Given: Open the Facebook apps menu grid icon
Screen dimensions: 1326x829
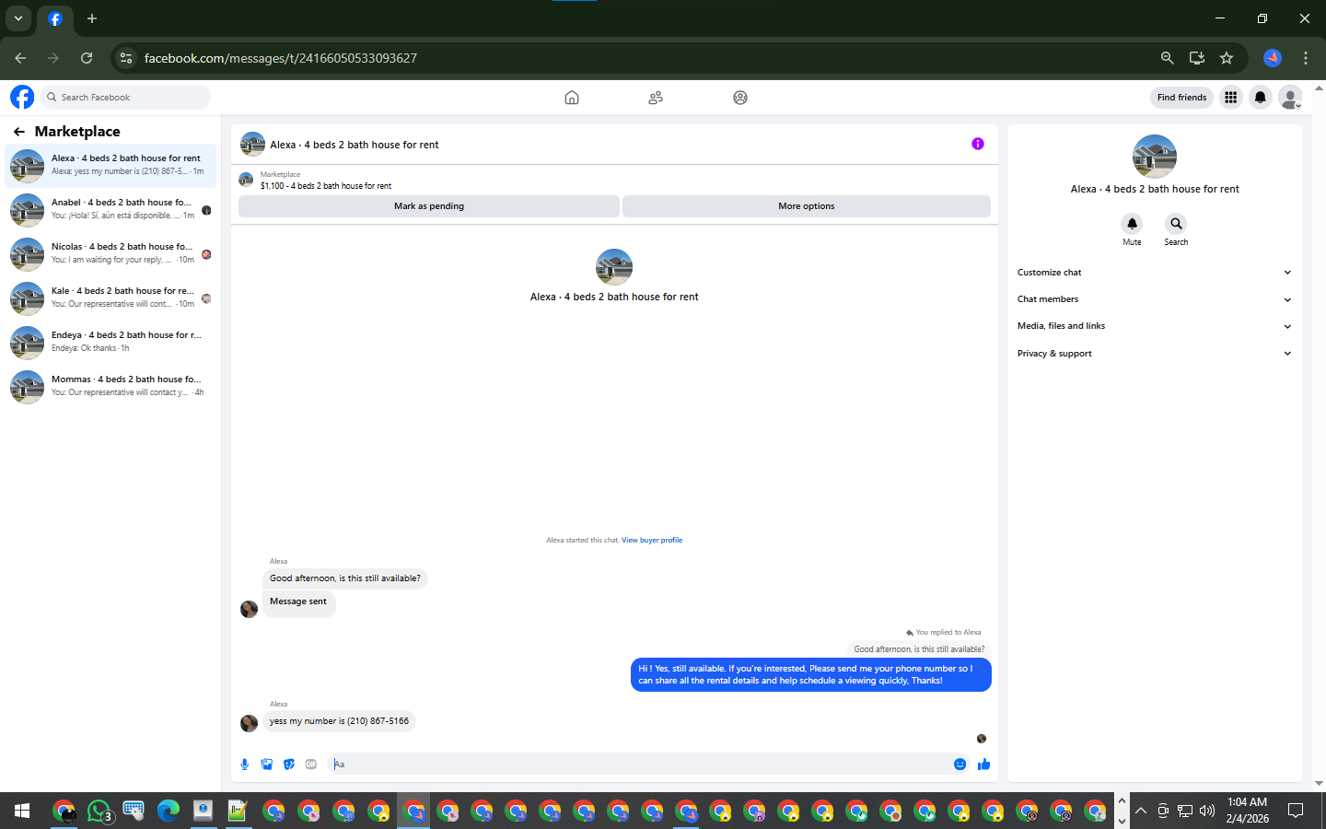Looking at the screenshot, I should [1230, 97].
